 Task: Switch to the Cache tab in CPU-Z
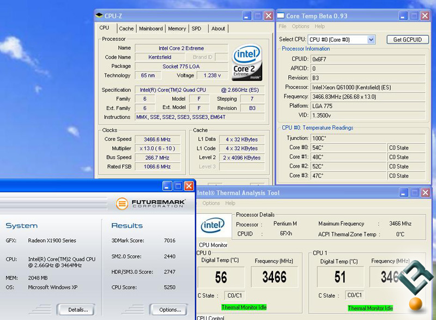click(126, 29)
